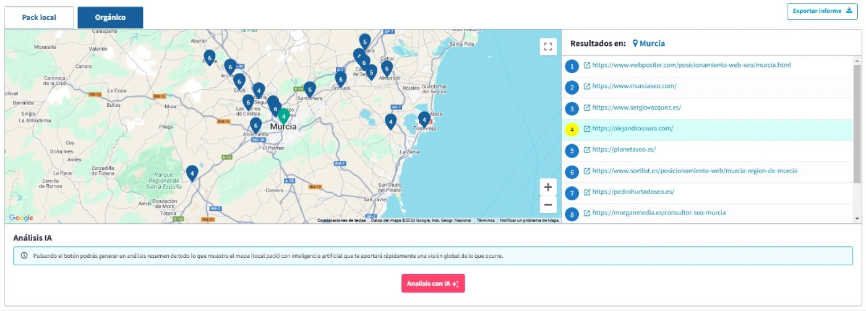Click external link icon for webpositer.com result

coord(587,65)
